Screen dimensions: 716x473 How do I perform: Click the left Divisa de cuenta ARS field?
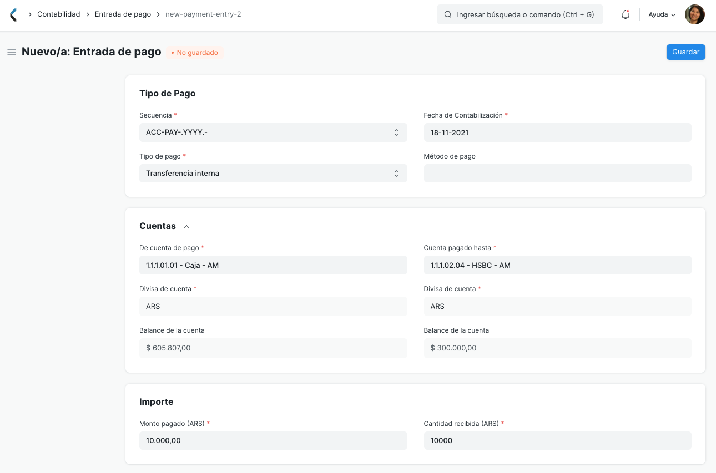pyautogui.click(x=273, y=307)
